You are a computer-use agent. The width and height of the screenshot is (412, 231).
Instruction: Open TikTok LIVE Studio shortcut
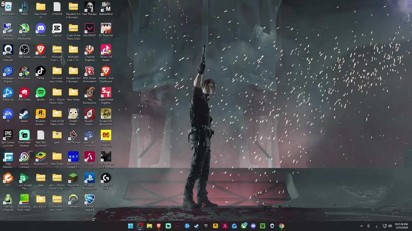point(106,53)
